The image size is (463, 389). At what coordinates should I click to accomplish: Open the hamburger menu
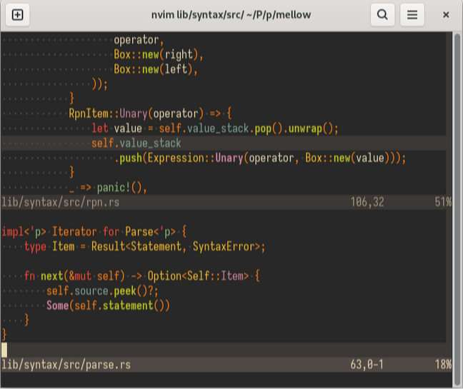click(412, 15)
